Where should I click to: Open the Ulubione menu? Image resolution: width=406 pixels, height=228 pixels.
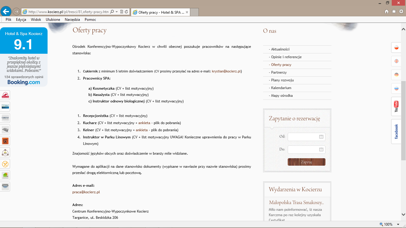coord(53,20)
